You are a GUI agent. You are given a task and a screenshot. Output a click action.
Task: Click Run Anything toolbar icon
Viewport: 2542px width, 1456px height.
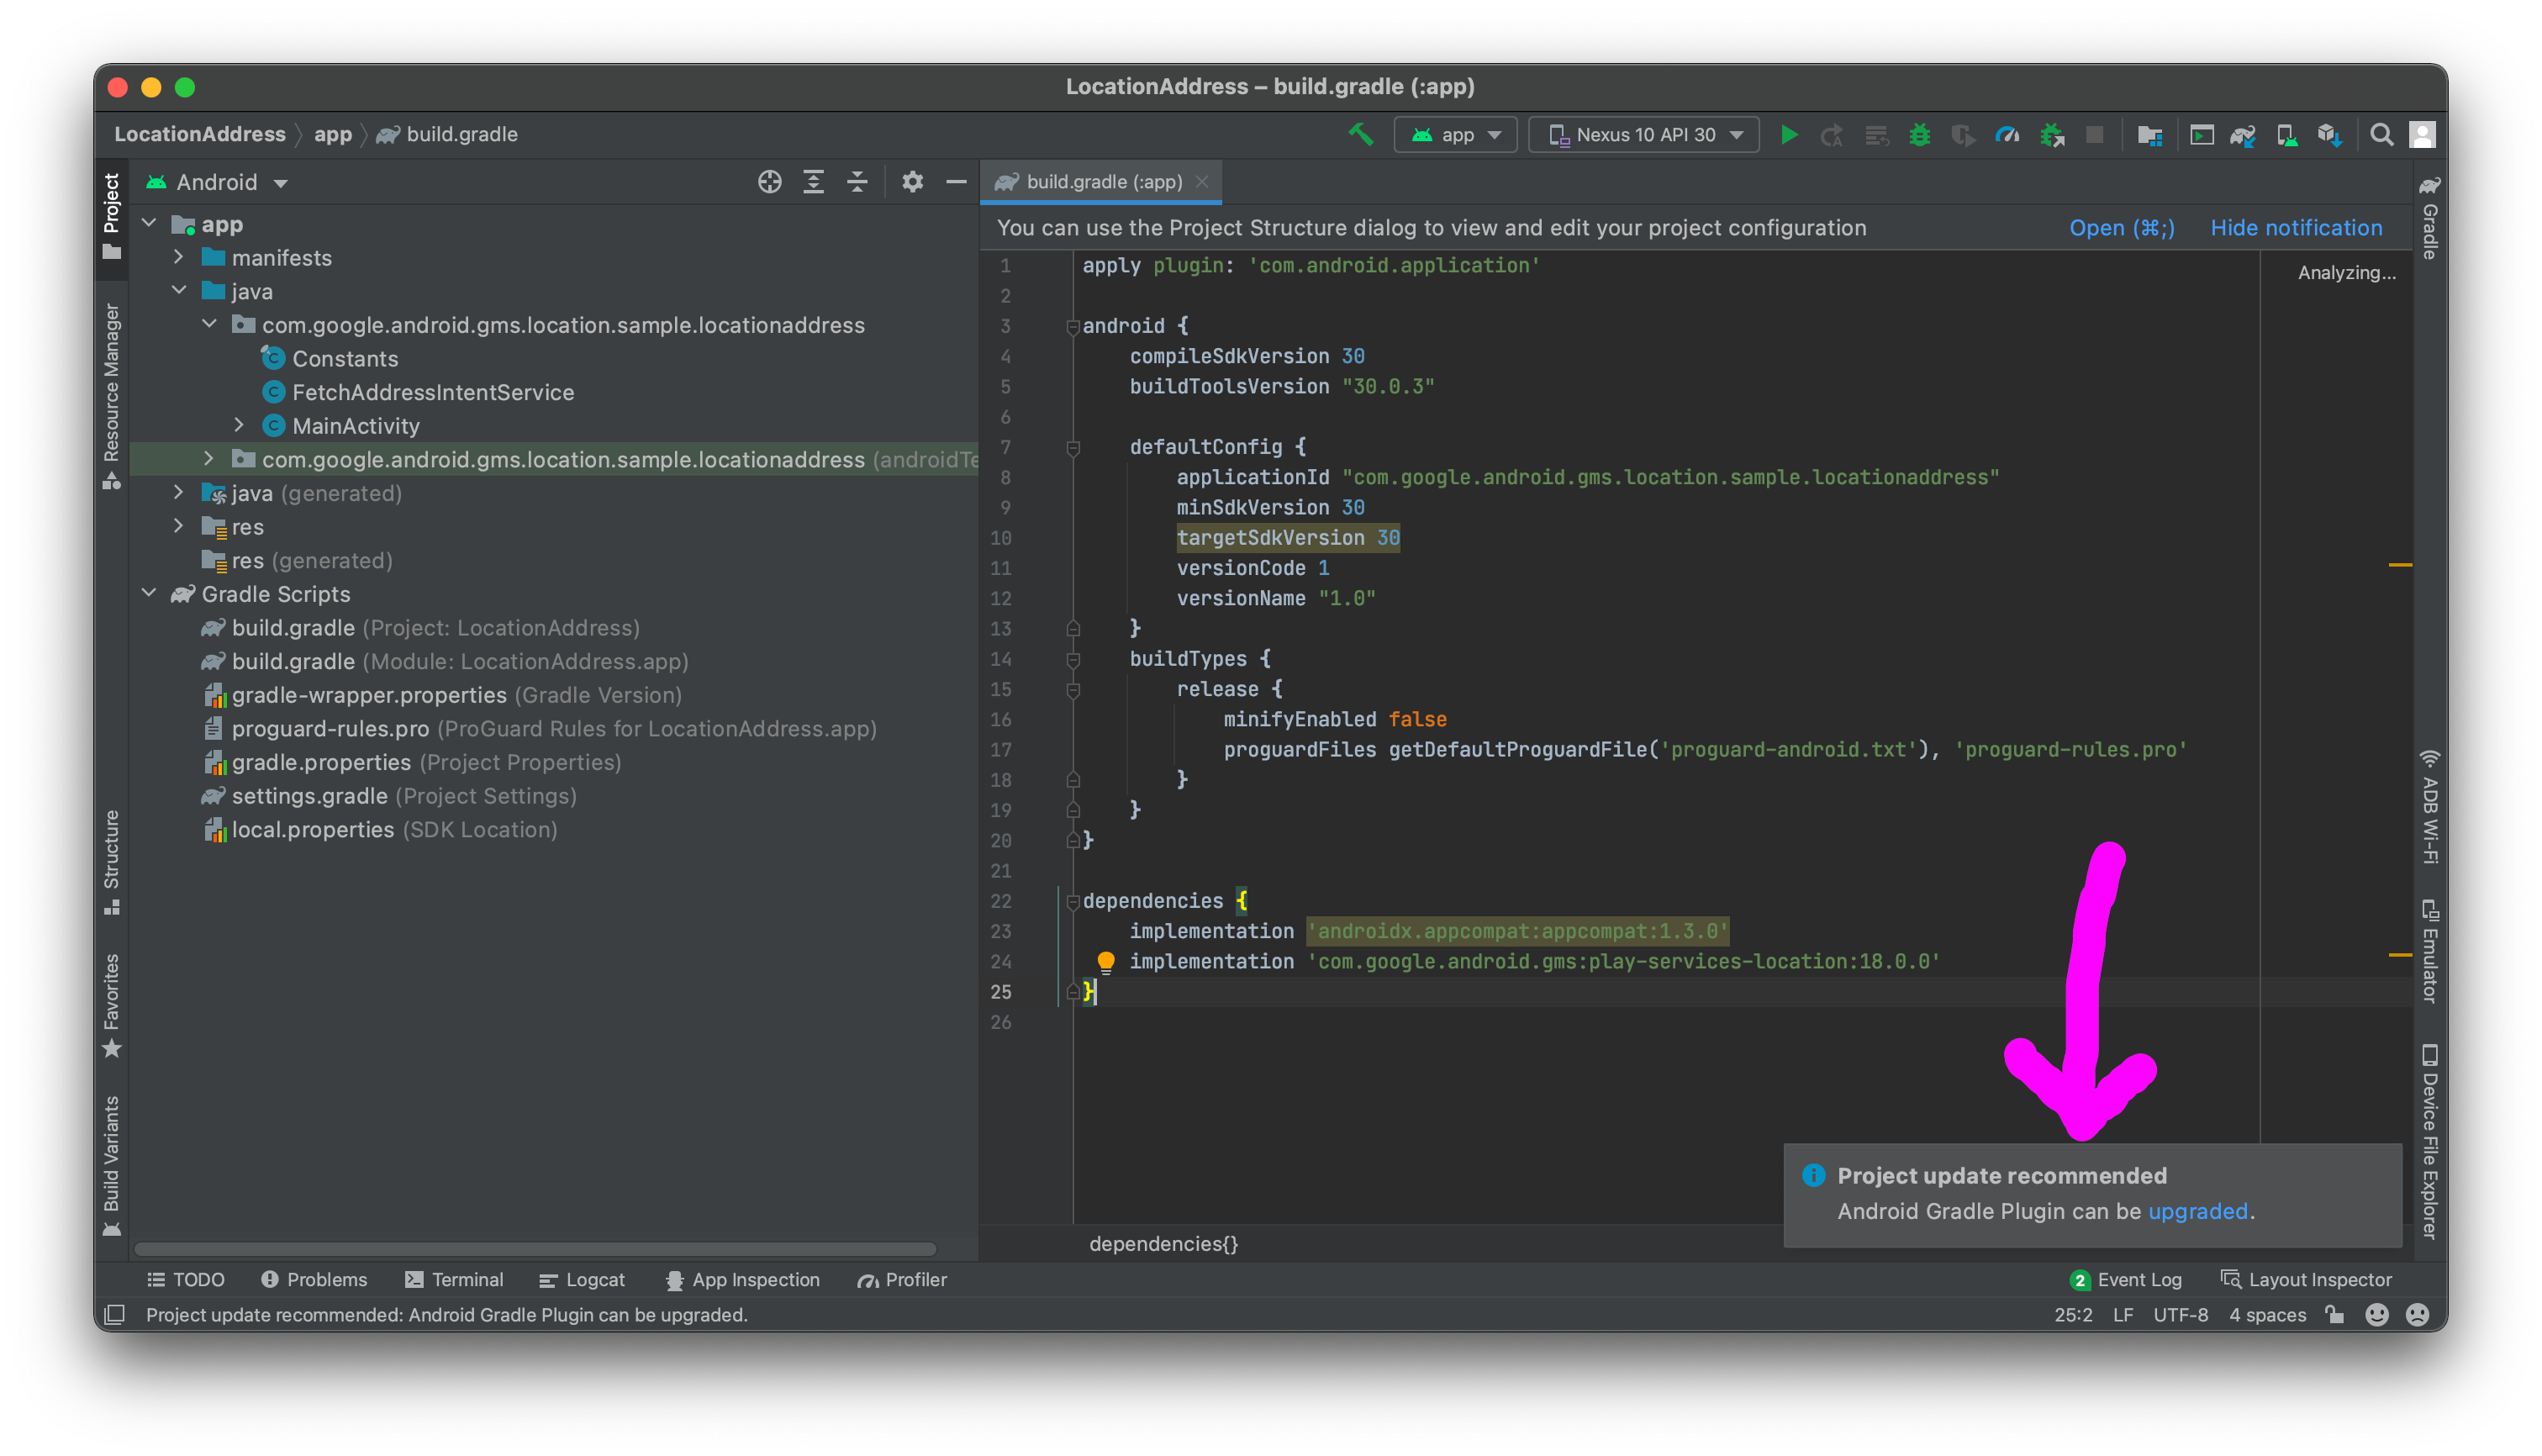[2201, 135]
